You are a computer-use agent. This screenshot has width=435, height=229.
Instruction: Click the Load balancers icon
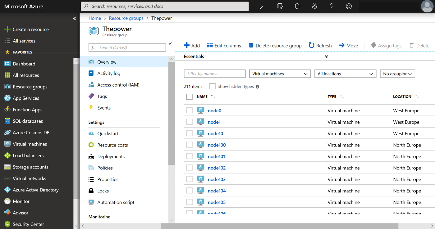tap(7, 155)
